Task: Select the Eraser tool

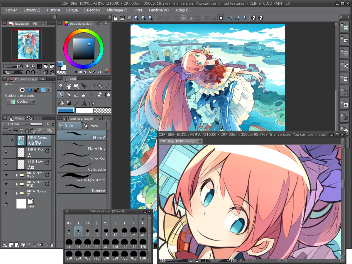Action: (x=99, y=94)
